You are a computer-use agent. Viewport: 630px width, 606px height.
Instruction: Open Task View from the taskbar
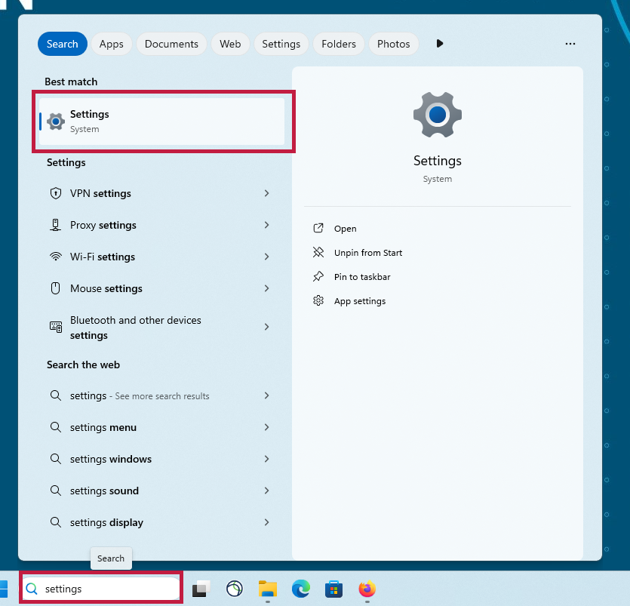tap(201, 589)
